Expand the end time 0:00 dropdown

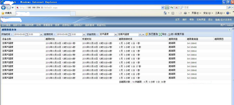pyautogui.click(x=84, y=34)
